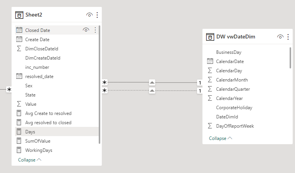The width and height of the screenshot is (295, 173).
Task: Click calculator icon beside SumOfValue
Action: [19, 141]
